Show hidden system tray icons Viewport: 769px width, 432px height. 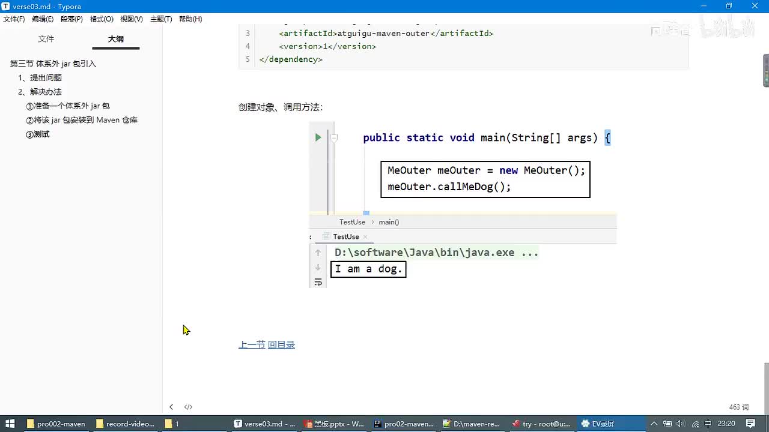click(653, 424)
